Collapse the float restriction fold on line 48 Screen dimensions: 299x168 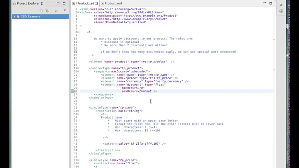[x=78, y=163]
